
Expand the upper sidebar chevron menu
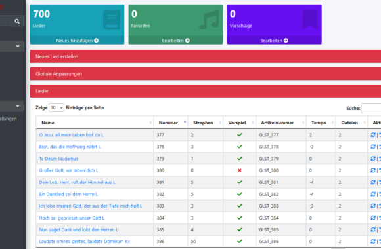click(18, 46)
